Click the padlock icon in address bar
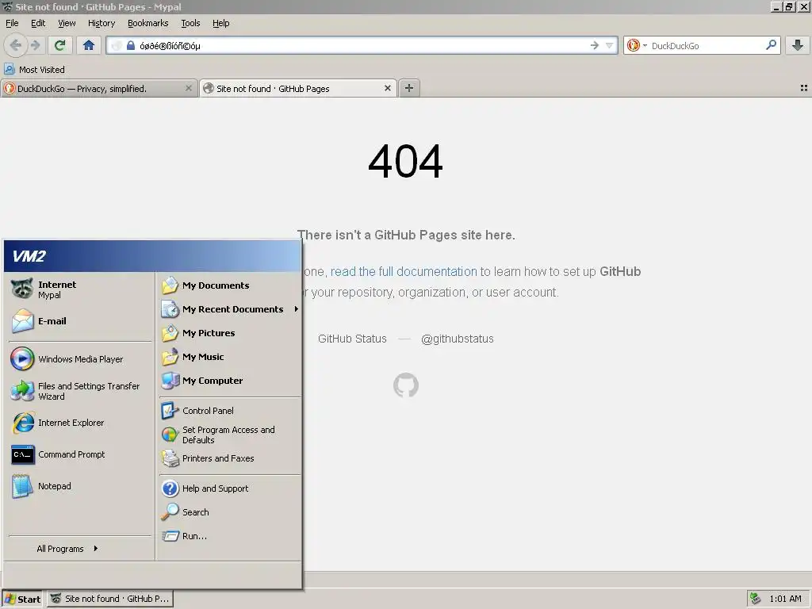The image size is (812, 609). 131,45
